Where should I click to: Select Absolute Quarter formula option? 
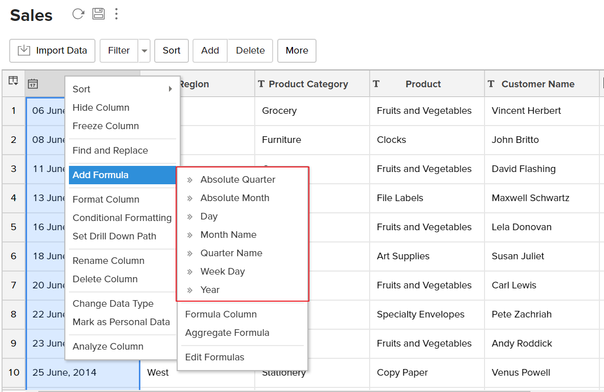point(237,180)
